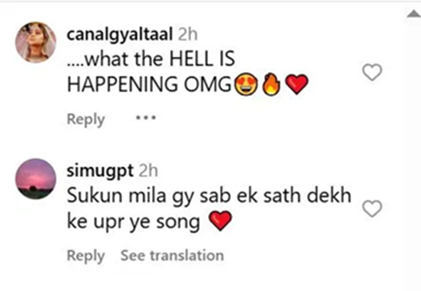Click the fire emoji in first comment
Viewport: 421px width, 291px height.
coord(271,85)
